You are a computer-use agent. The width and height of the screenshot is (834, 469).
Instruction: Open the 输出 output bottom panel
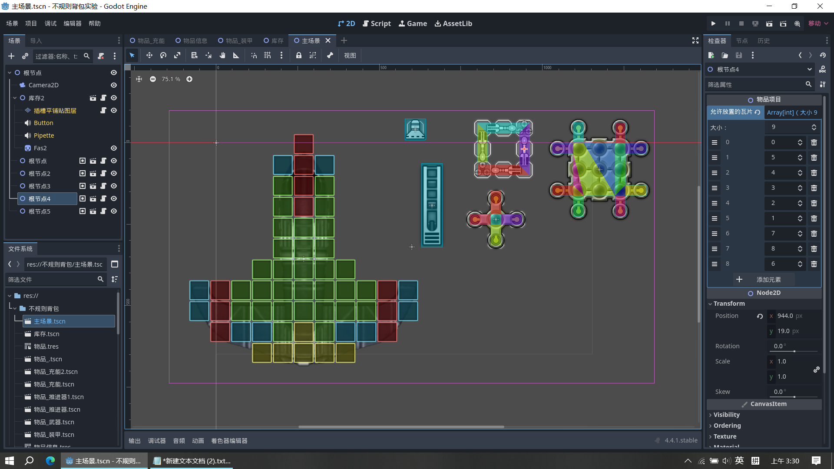134,441
